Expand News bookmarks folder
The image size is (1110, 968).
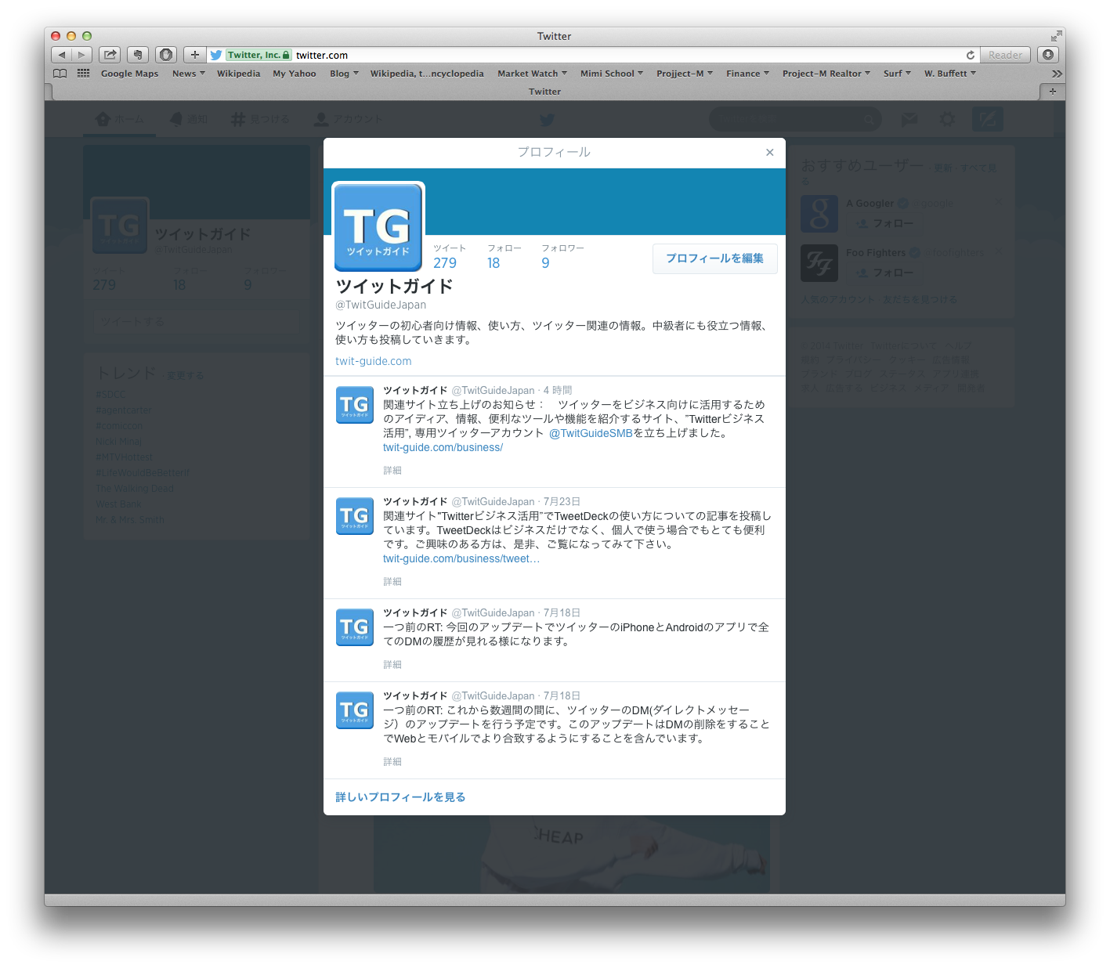point(188,74)
